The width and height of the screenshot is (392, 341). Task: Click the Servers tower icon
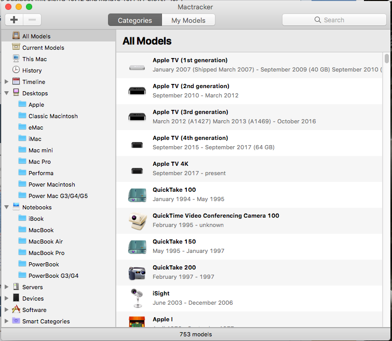pos(16,287)
